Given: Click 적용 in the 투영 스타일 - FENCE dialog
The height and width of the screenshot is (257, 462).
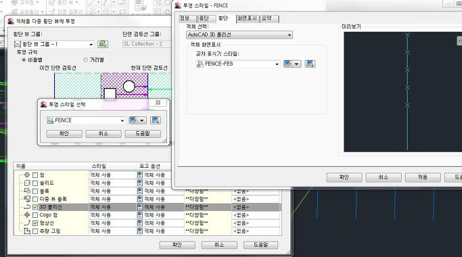Looking at the screenshot, I should tap(423, 177).
